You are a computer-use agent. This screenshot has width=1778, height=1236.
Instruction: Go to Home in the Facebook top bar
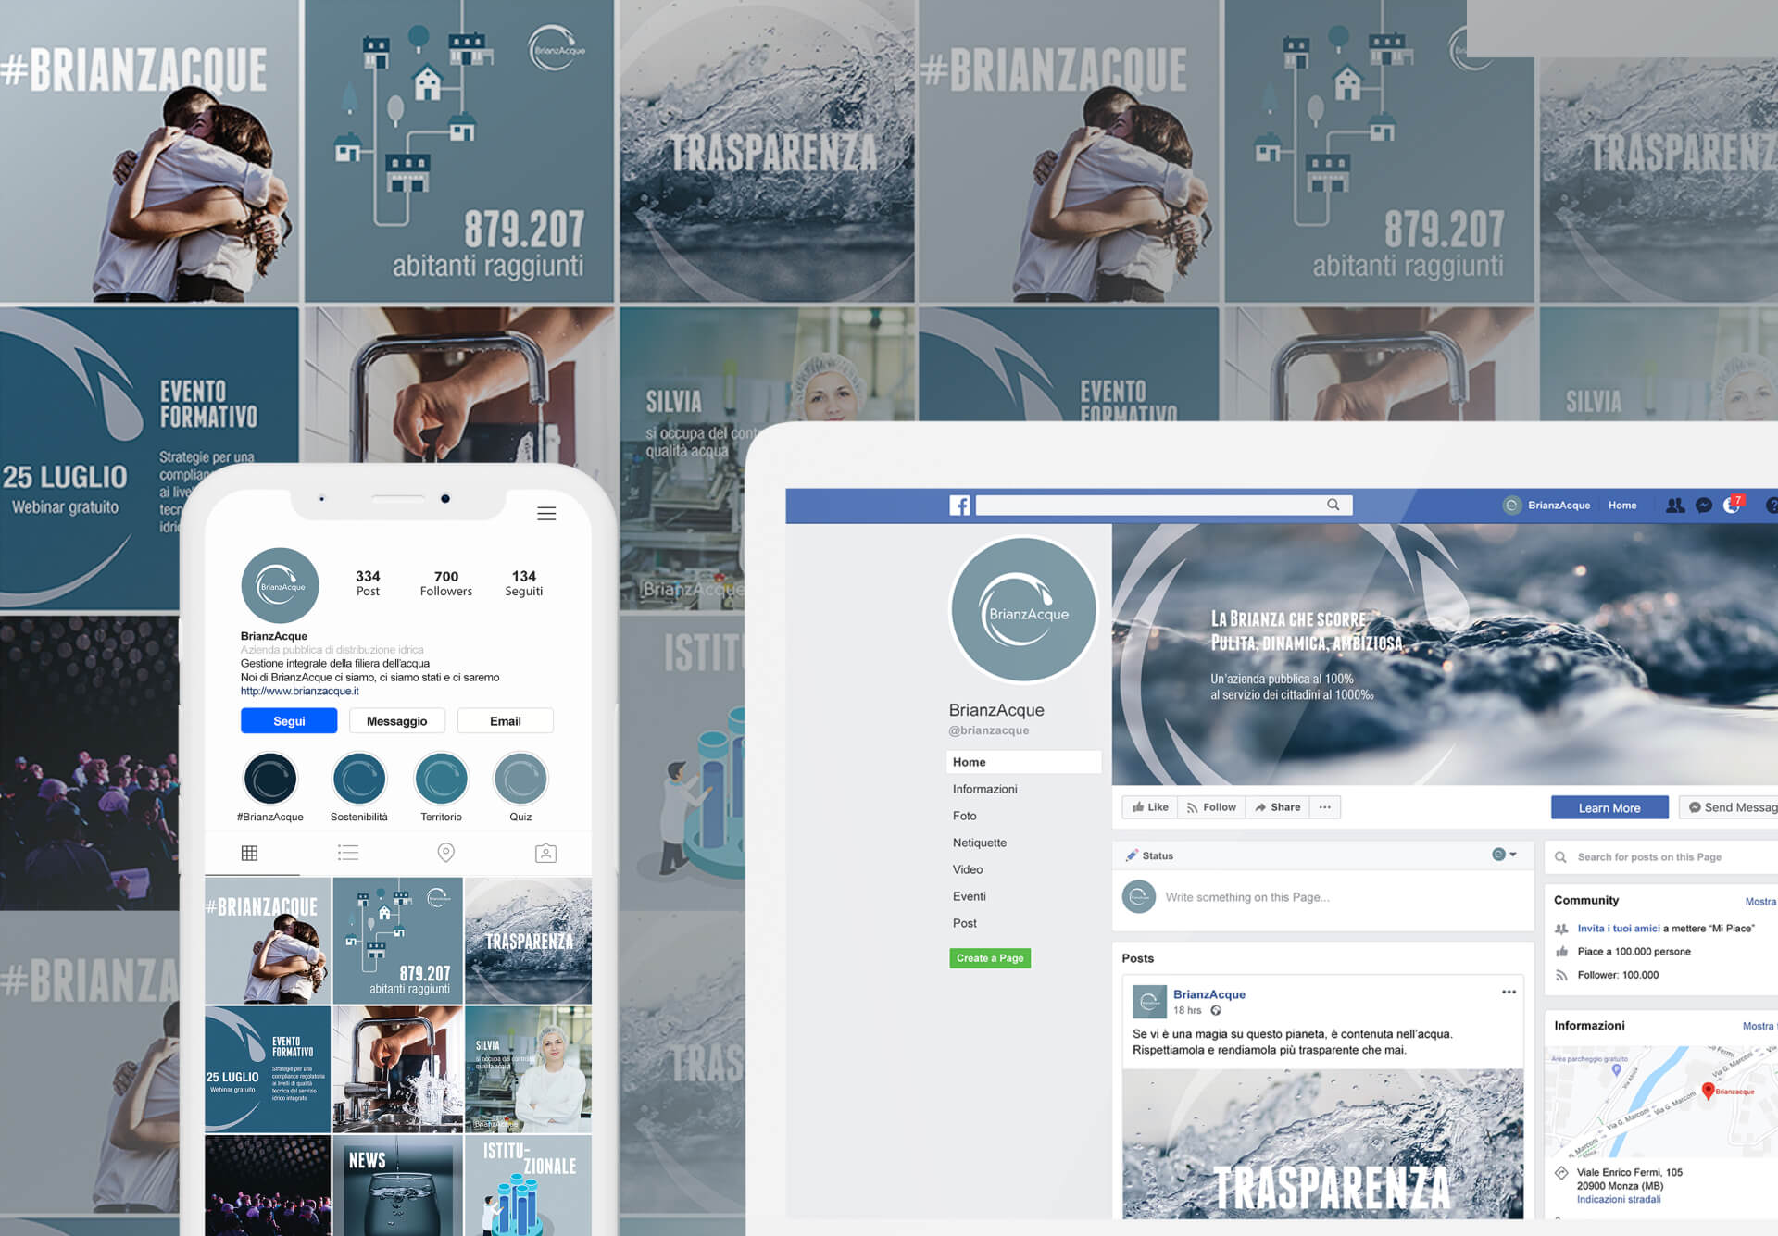coord(1622,506)
